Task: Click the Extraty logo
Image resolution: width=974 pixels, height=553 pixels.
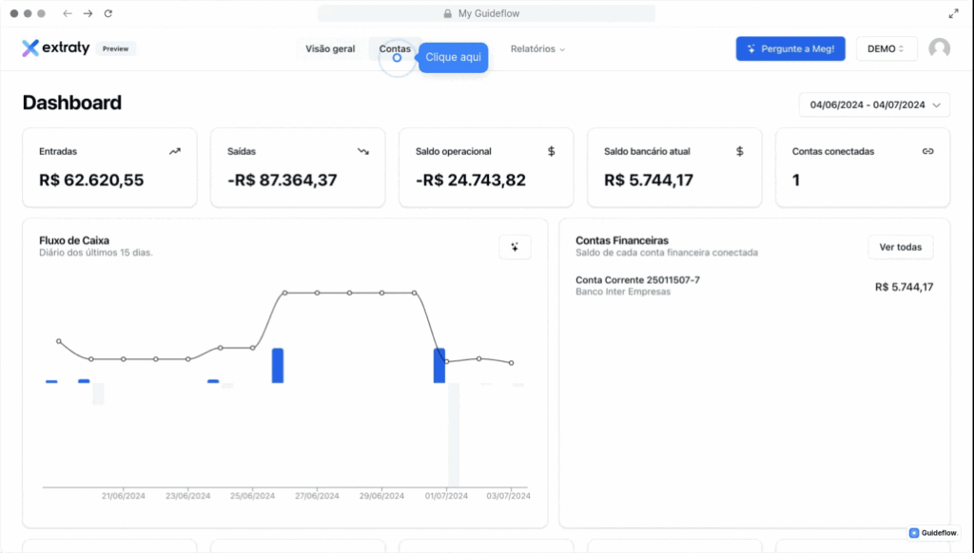Action: point(55,48)
